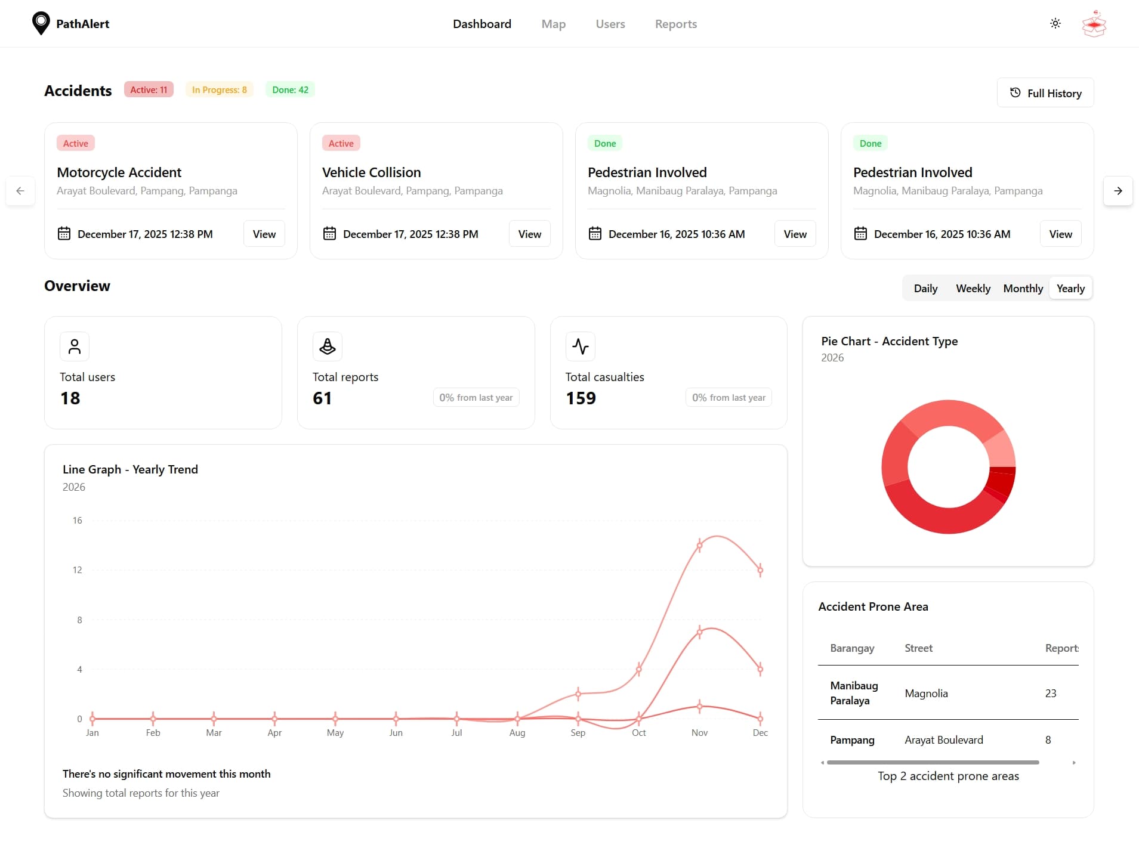Toggle light theme using the sun icon

pyautogui.click(x=1055, y=23)
